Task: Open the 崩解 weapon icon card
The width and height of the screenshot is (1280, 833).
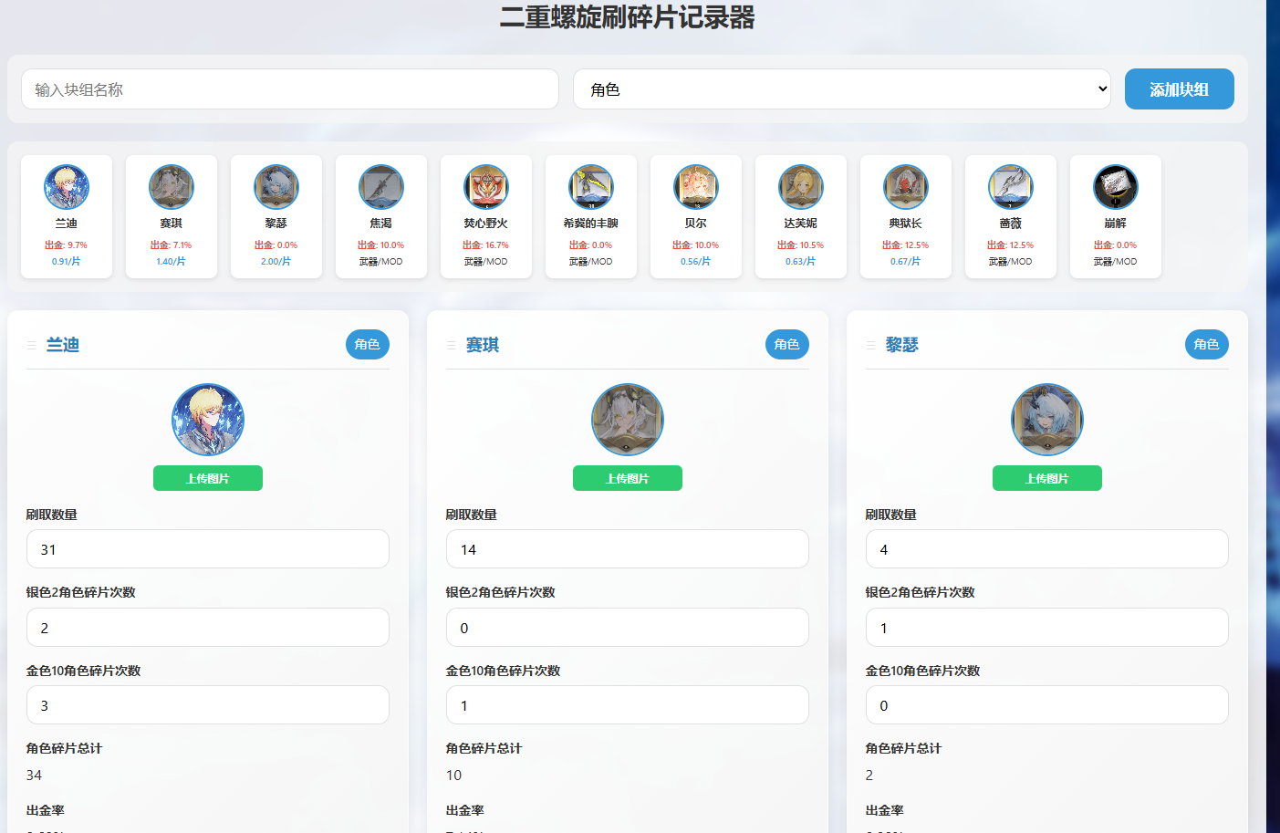Action: pyautogui.click(x=1116, y=187)
